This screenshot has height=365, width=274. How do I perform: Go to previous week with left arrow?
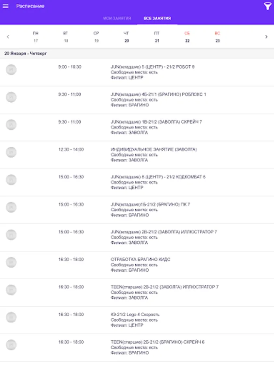click(8, 36)
